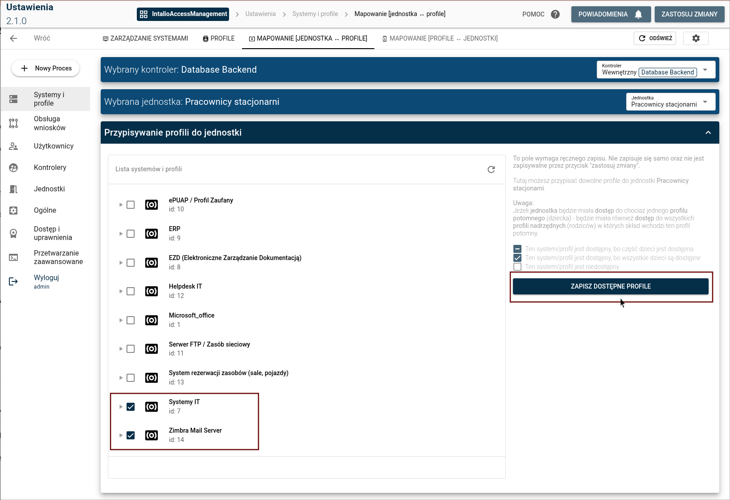Click the Wyloguj admin link
730x500 pixels.
point(46,281)
